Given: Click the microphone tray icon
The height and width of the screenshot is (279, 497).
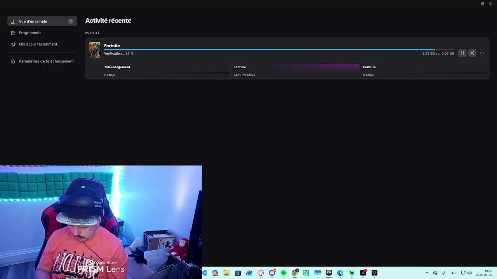Looking at the screenshot, I should coord(443,273).
